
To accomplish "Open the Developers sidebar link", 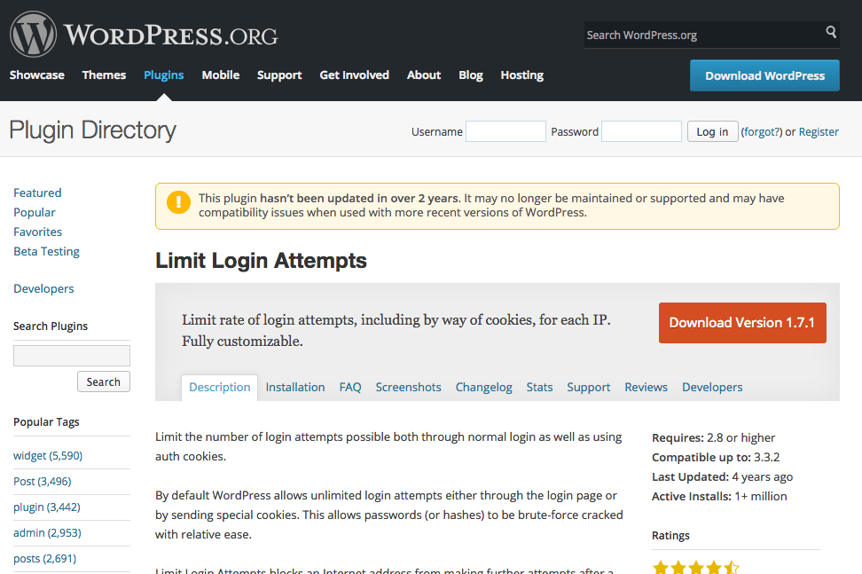I will [43, 288].
